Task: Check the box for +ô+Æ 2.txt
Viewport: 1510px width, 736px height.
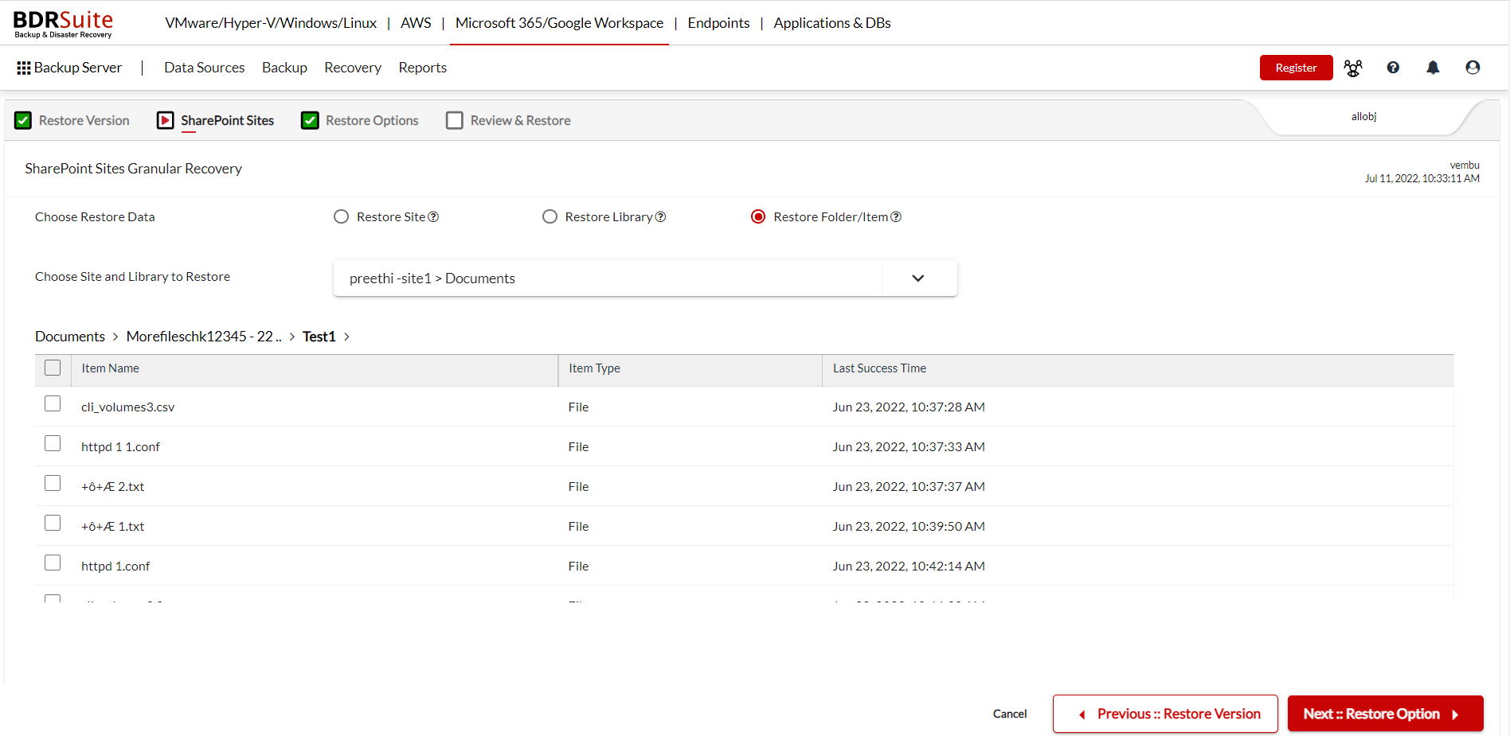Action: click(x=53, y=483)
